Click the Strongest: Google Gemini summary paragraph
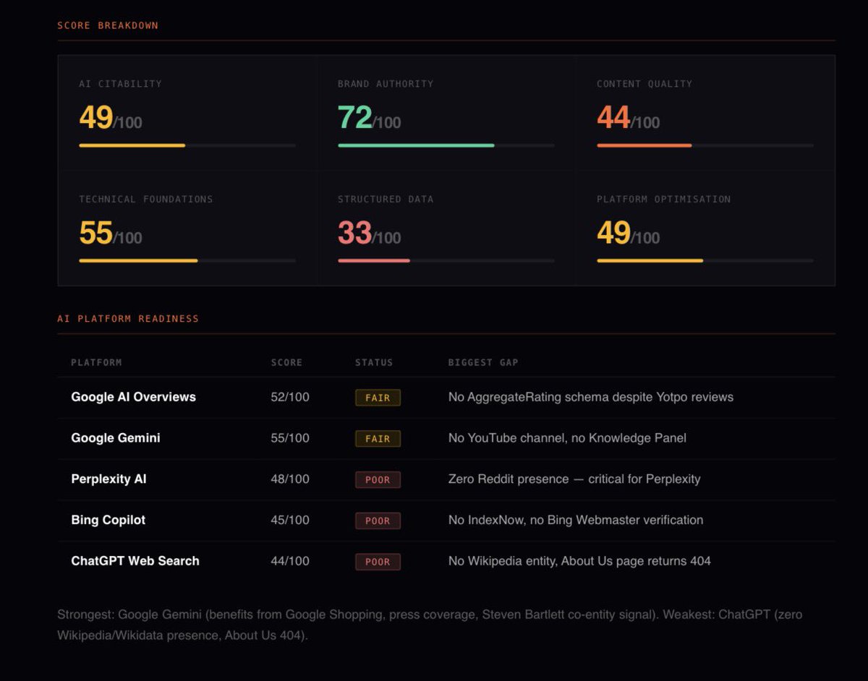 pos(430,625)
